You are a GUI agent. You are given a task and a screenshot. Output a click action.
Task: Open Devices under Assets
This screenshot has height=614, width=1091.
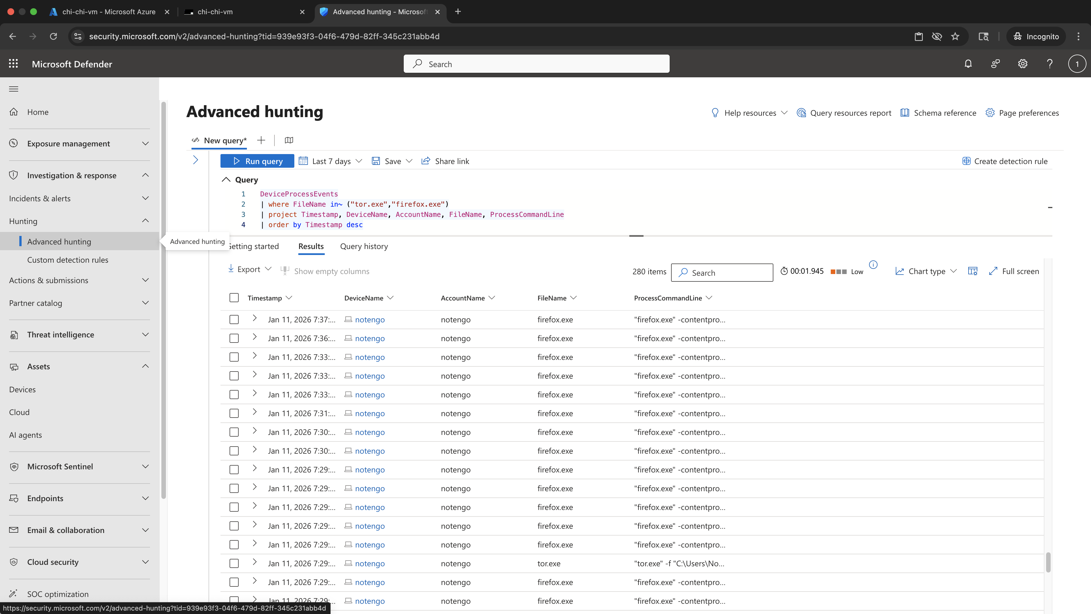point(22,389)
